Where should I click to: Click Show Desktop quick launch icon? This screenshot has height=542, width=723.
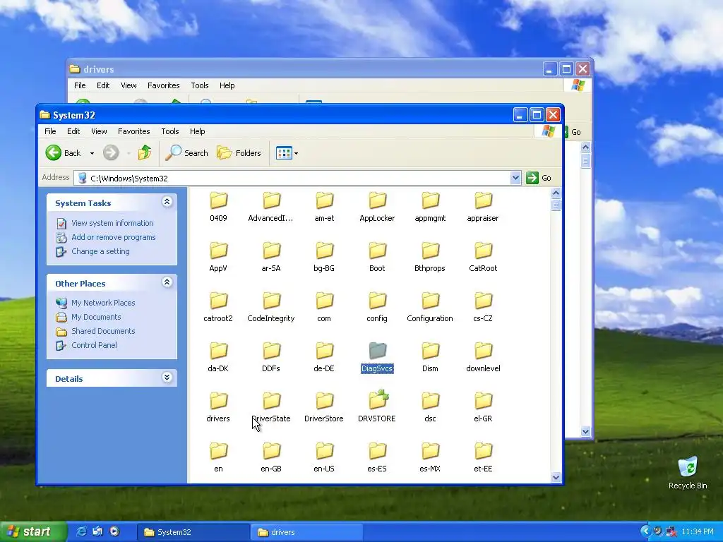tap(97, 531)
